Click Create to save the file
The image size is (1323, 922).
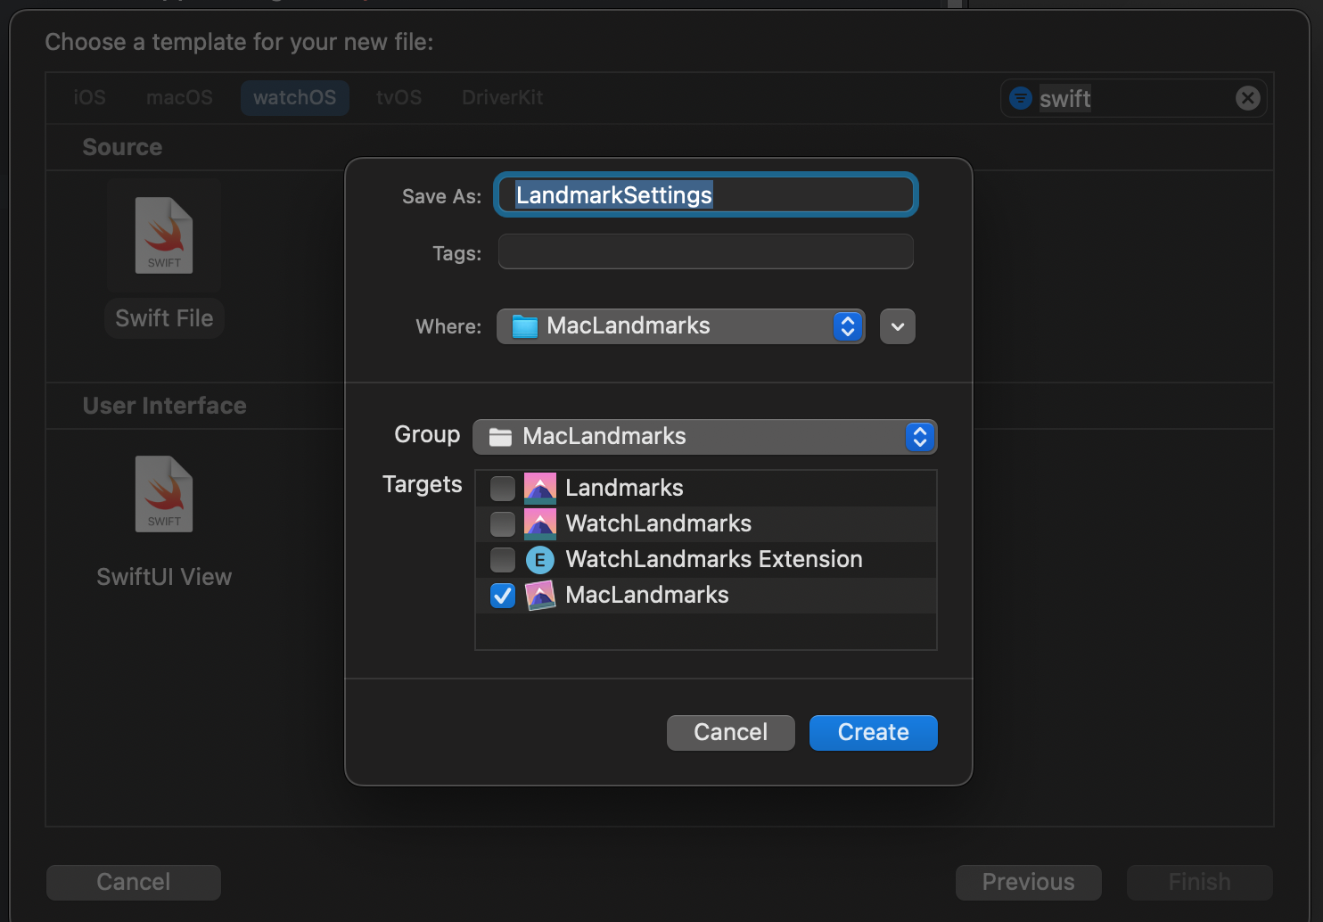click(x=874, y=733)
